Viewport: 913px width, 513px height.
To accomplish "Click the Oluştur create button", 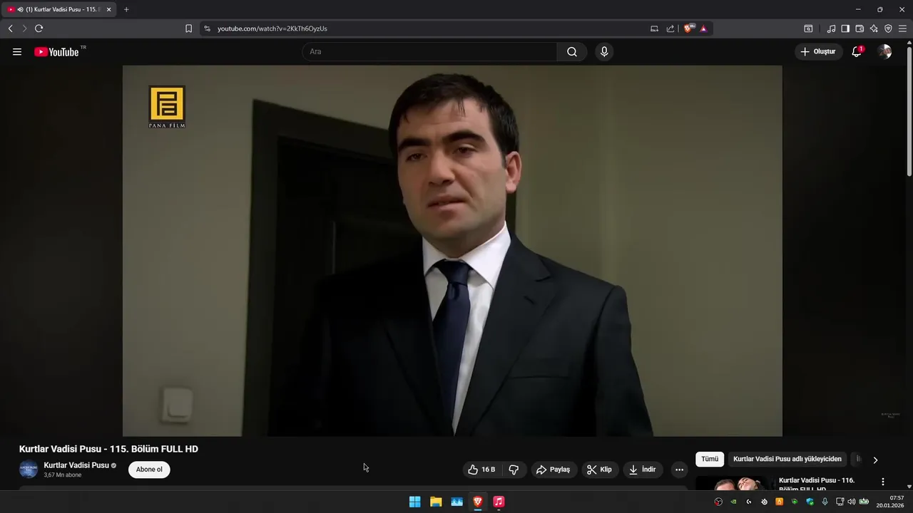I will (818, 51).
